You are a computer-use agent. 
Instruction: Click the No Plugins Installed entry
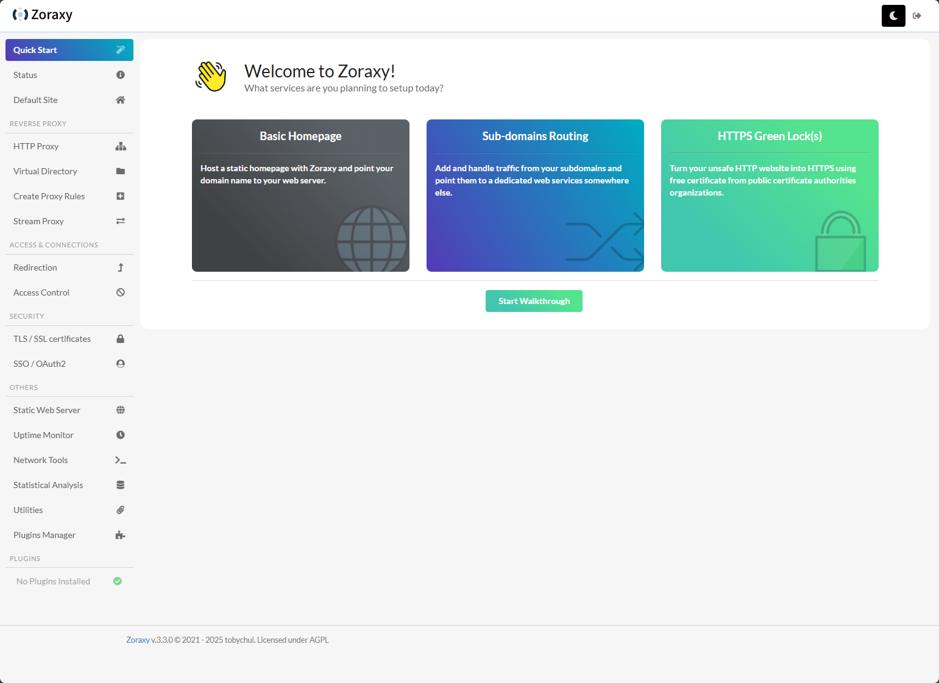69,581
